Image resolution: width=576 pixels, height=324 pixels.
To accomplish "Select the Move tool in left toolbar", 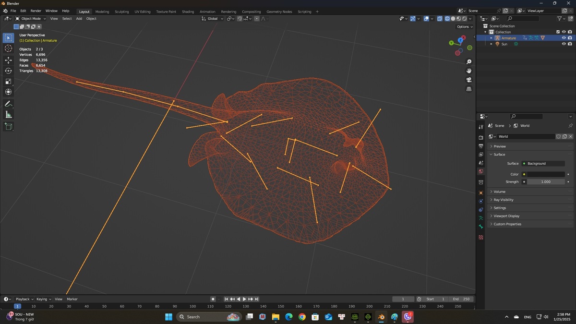I will pyautogui.click(x=8, y=60).
